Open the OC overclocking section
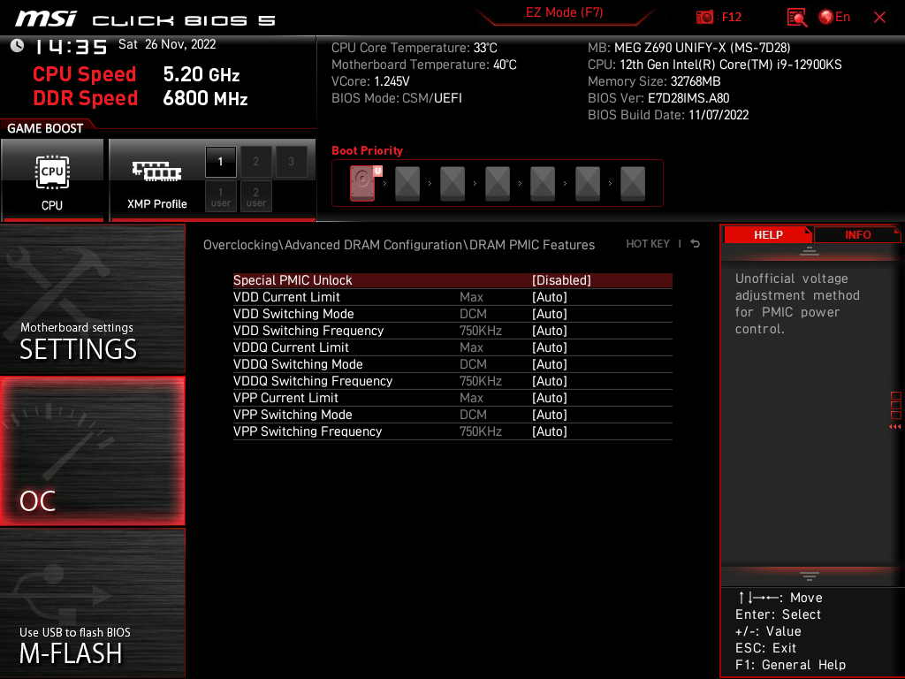This screenshot has height=679, width=905. coord(92,451)
